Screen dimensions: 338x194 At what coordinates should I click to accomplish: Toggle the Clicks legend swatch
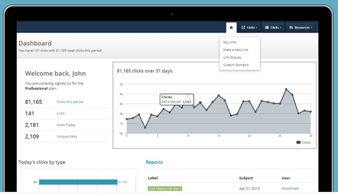point(298,142)
